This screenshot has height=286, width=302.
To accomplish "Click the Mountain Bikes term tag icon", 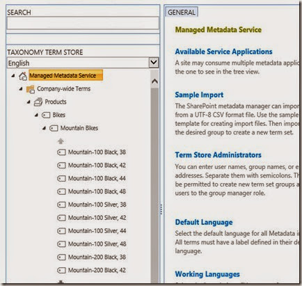I will [54, 128].
